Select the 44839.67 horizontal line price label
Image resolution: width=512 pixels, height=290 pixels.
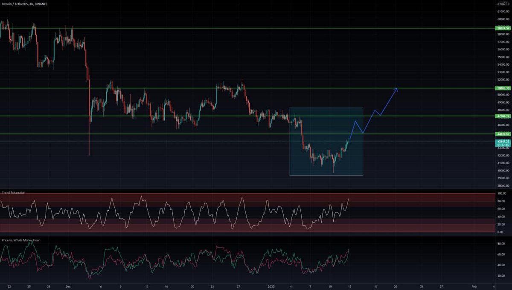[x=503, y=134]
